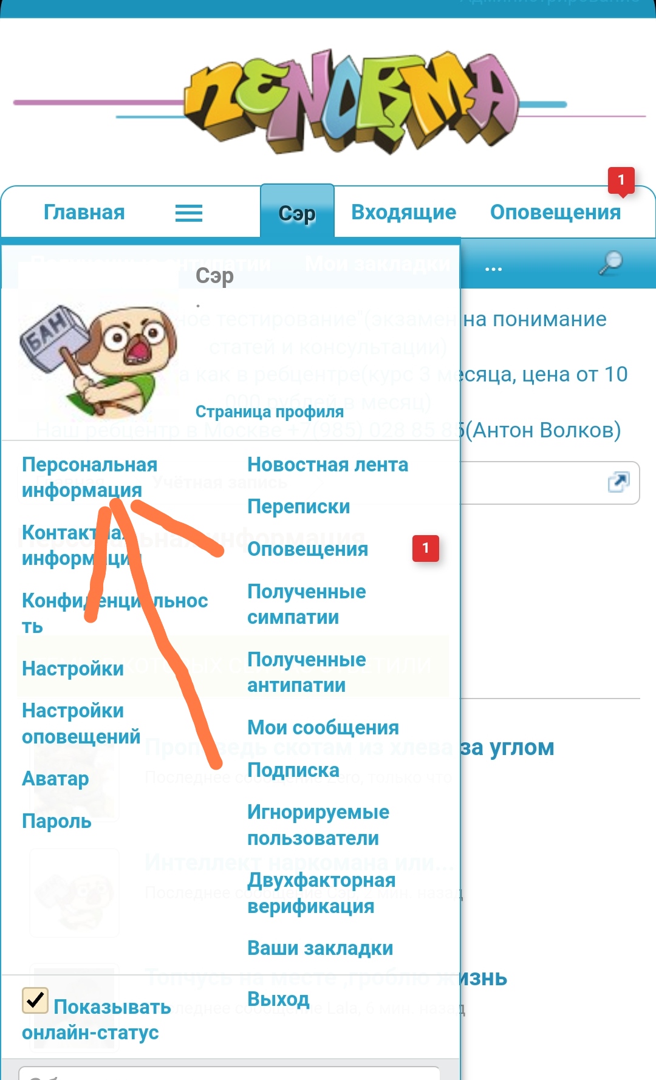The image size is (656, 1080).
Task: Open Игнорируемые пользователи list
Action: pyautogui.click(x=318, y=825)
